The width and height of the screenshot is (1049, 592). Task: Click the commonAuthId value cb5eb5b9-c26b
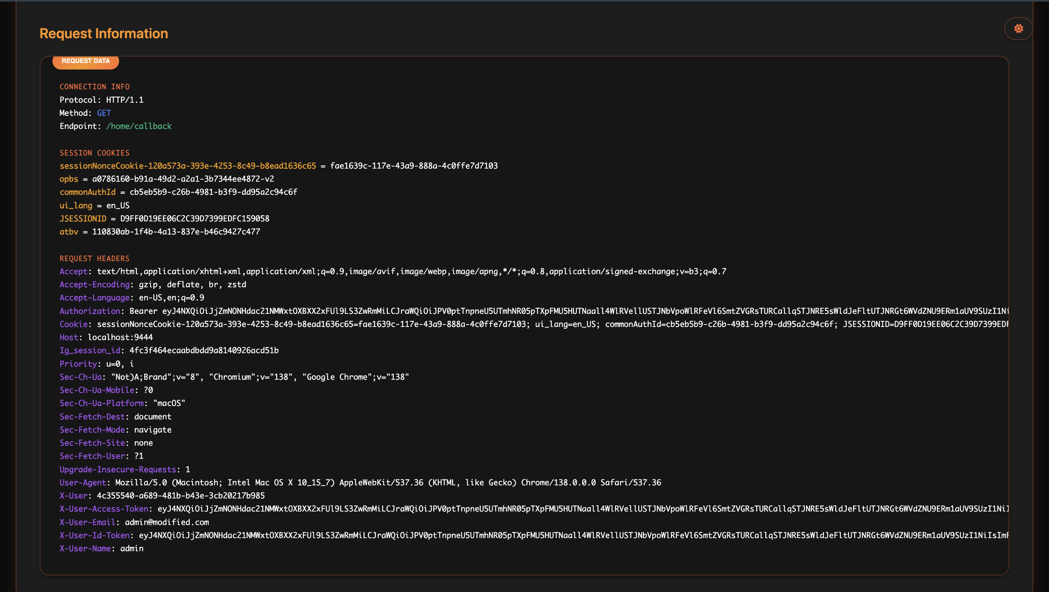[x=213, y=192]
